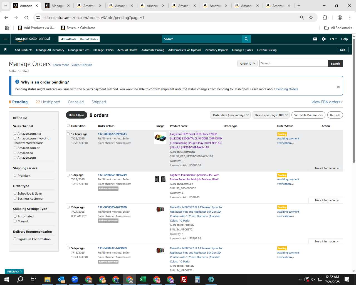The width and height of the screenshot is (356, 285).
Task: Open Manage Returns menu item
Action: pos(79,50)
